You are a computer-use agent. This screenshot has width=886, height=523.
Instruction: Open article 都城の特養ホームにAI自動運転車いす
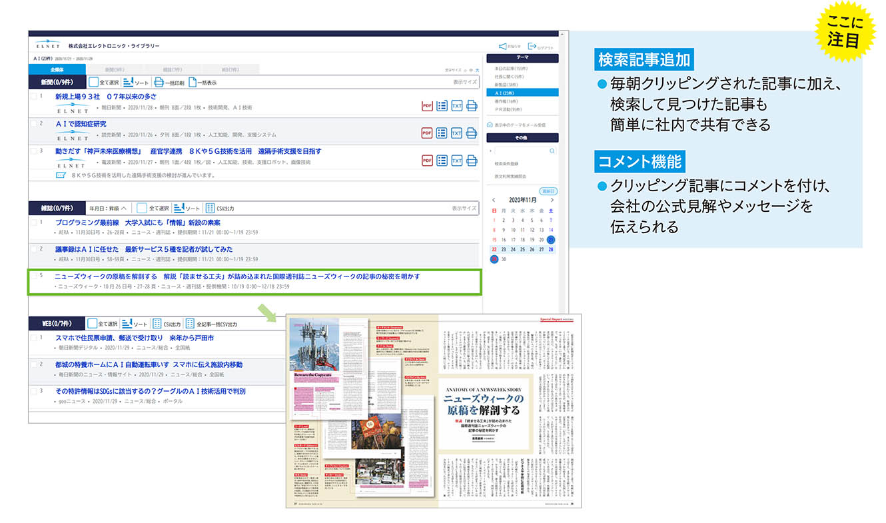pos(149,364)
